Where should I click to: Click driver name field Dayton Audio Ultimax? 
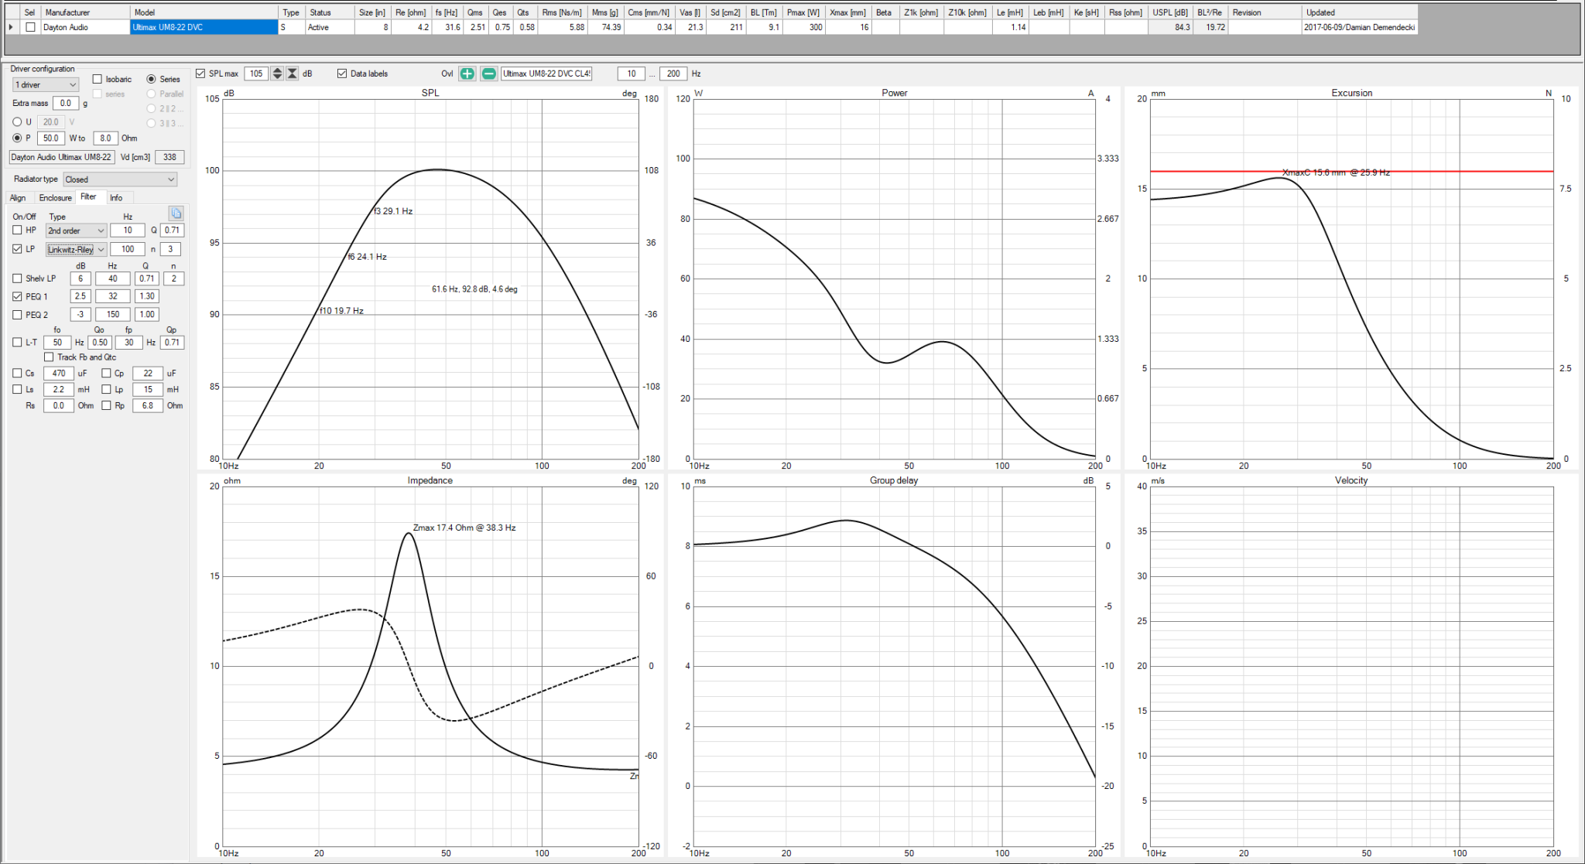(x=62, y=157)
